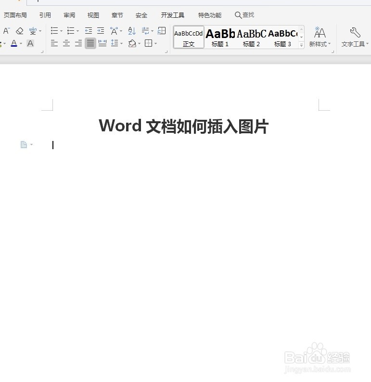Image resolution: width=371 pixels, height=382 pixels.
Task: Select the 正文 style
Action: 189,37
